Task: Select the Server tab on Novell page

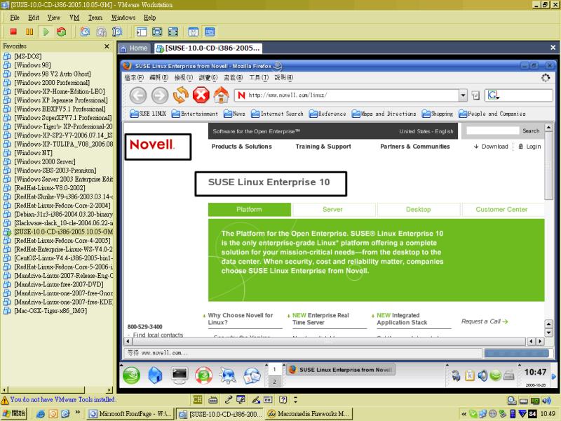Action: click(x=332, y=210)
